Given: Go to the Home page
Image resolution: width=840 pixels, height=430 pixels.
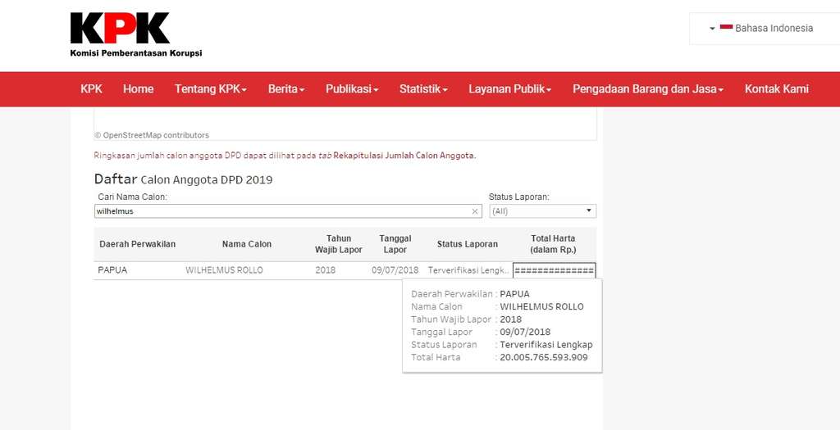Looking at the screenshot, I should (x=138, y=89).
